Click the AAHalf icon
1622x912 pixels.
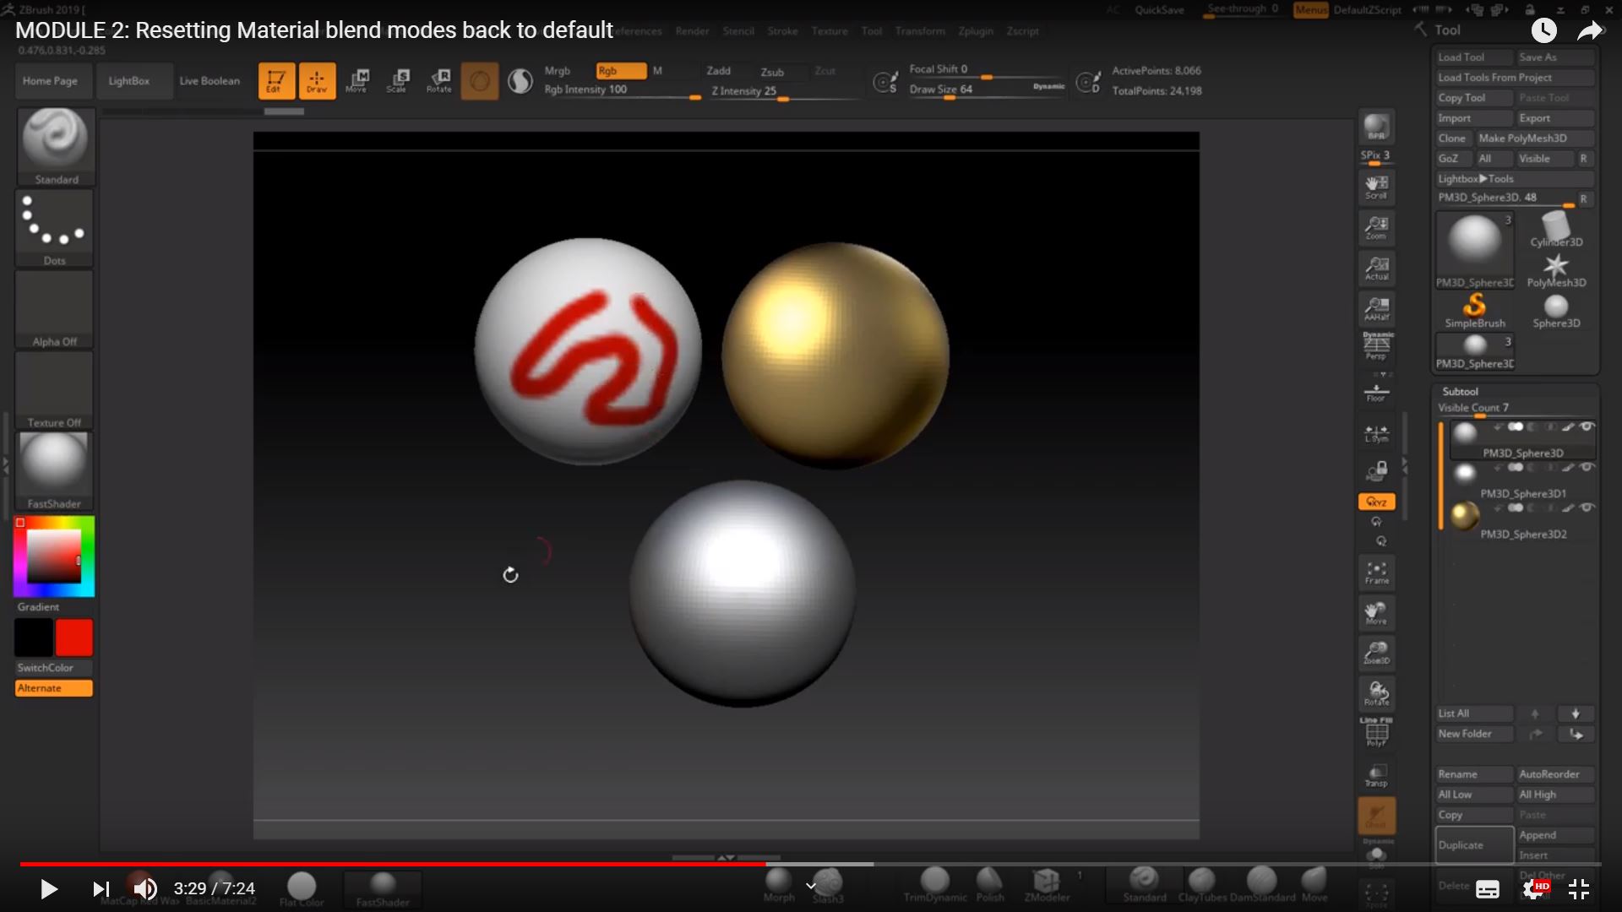click(x=1376, y=308)
